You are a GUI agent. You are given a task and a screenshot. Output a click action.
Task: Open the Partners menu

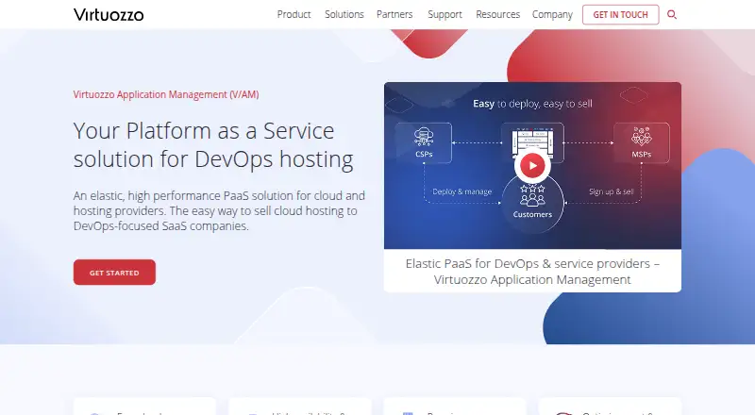click(x=394, y=14)
